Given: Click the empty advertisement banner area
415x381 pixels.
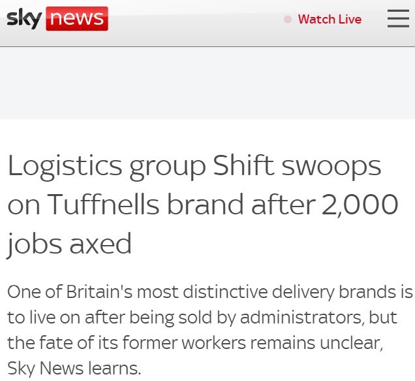Looking at the screenshot, I should (x=207, y=83).
